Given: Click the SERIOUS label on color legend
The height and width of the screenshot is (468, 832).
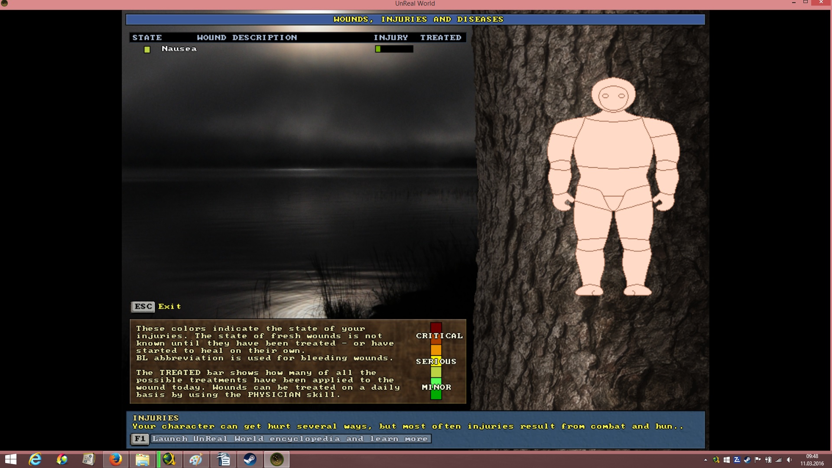Looking at the screenshot, I should 436,361.
